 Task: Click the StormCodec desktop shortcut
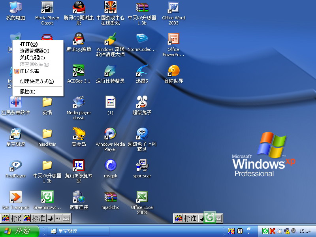tap(142, 39)
